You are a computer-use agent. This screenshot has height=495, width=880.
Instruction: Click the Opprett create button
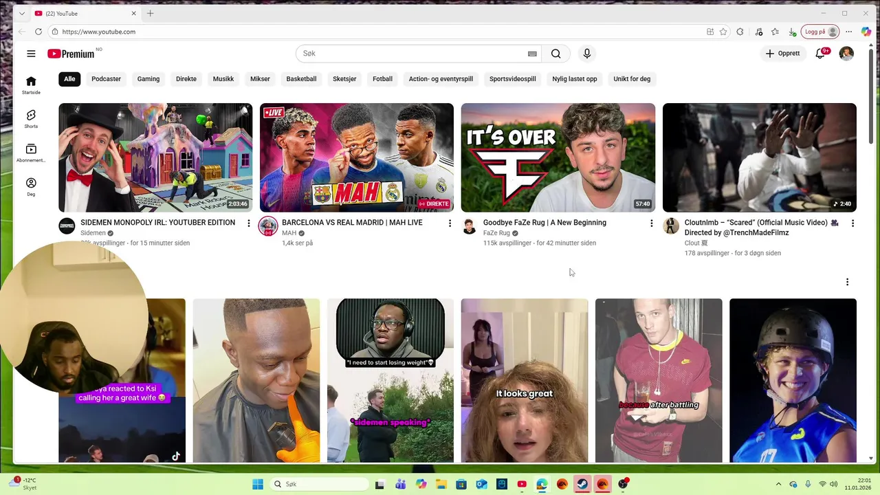[x=783, y=54]
